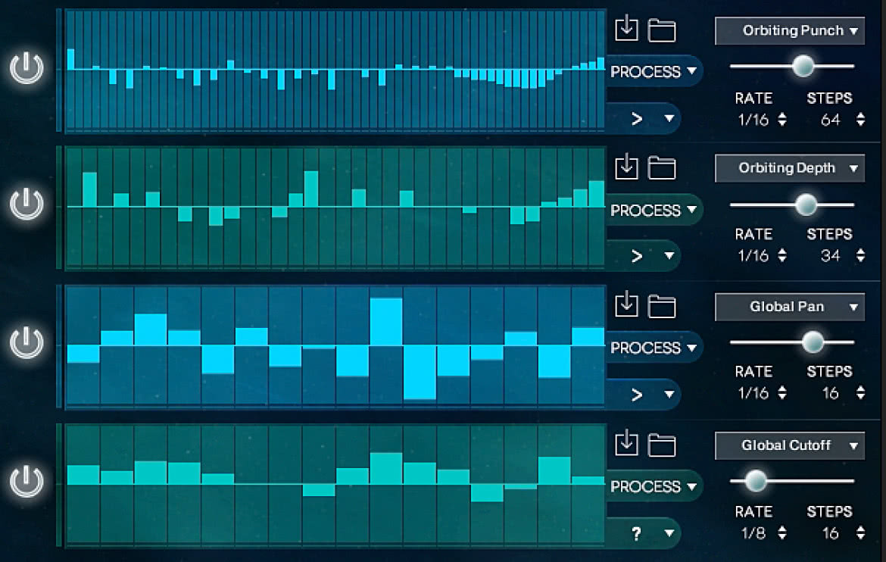Image resolution: width=886 pixels, height=562 pixels.
Task: Save pattern of Global Cutoff row
Action: [626, 443]
